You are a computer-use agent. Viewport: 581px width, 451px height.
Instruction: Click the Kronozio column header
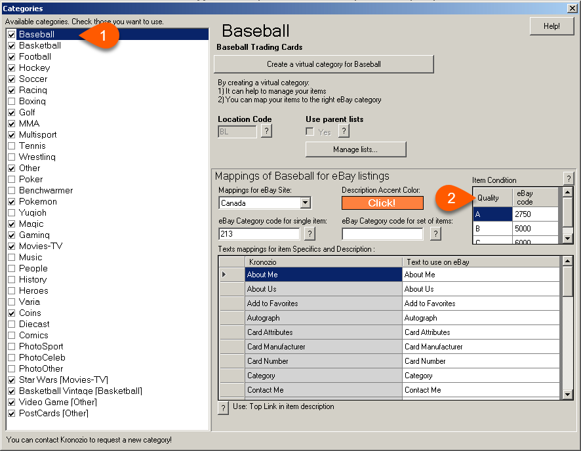[x=323, y=262]
